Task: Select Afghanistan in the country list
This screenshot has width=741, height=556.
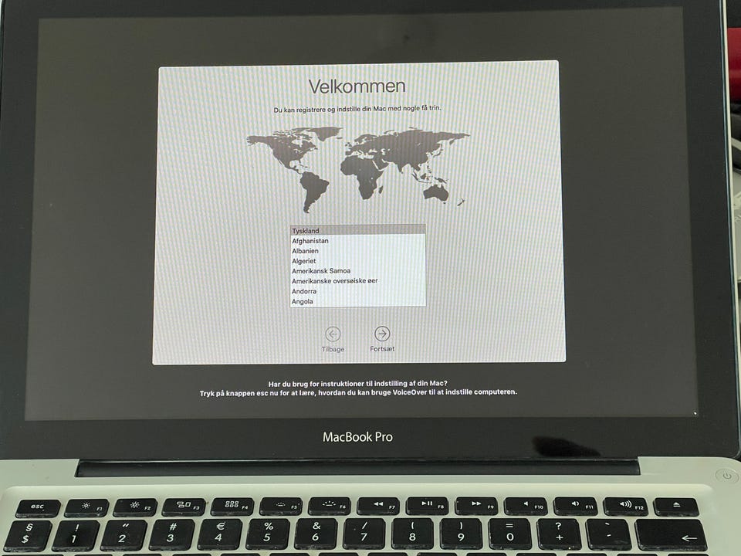Action: [357, 241]
